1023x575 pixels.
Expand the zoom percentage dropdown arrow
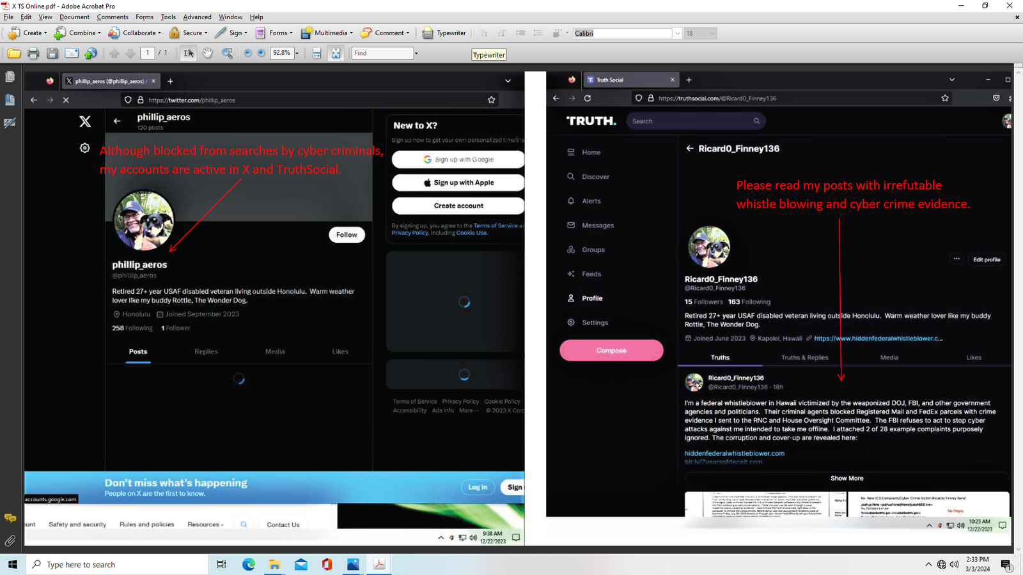click(x=297, y=54)
